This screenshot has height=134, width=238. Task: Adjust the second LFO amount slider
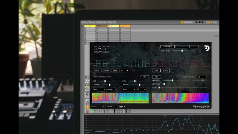(140, 85)
